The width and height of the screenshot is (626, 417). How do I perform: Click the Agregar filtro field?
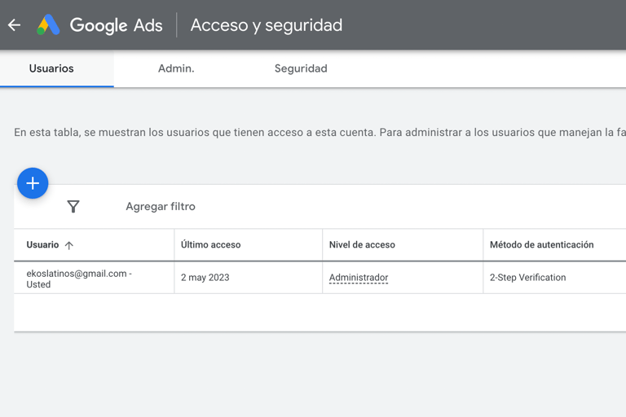161,207
